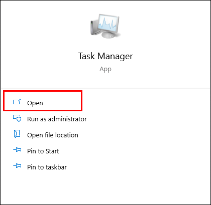Click the word Open in the highlighted box
211x205 pixels.
[35, 103]
